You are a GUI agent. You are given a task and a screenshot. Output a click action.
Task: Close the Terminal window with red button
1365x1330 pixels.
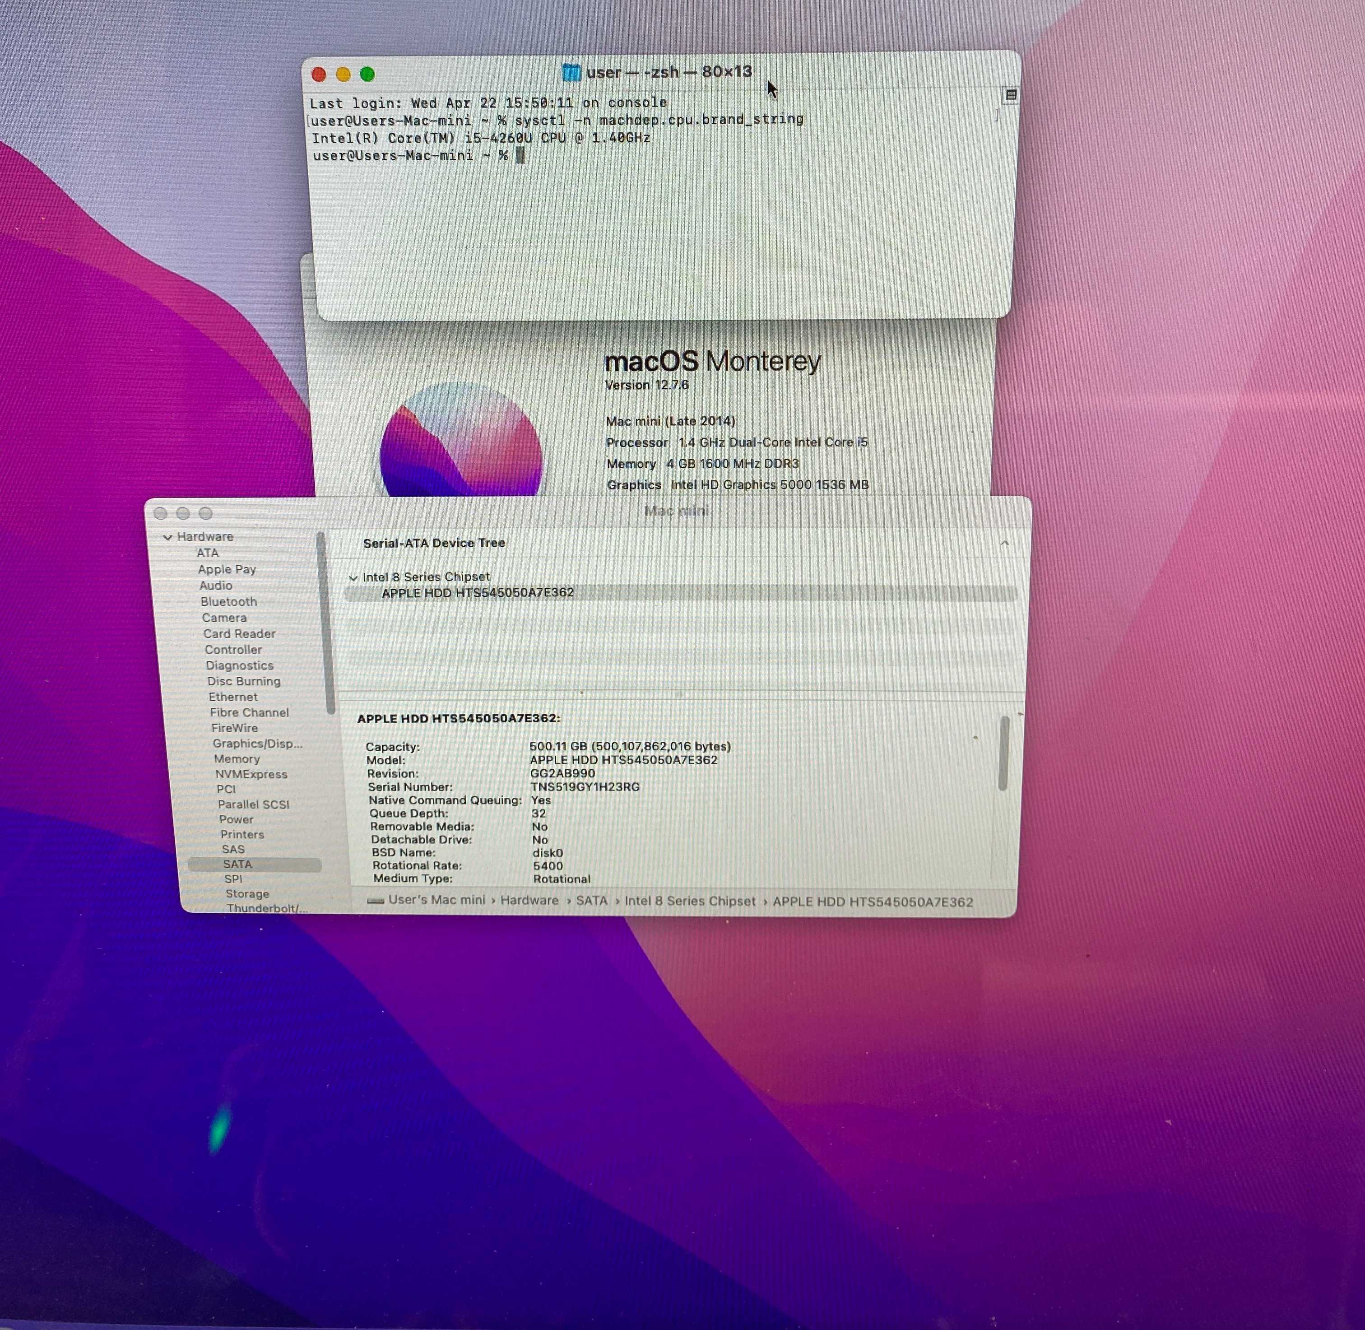click(319, 74)
